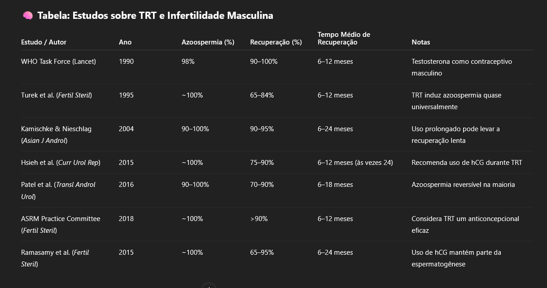Click the 'Tempo Médio de Recuperação' header
This screenshot has height=288, width=547.
click(344, 38)
